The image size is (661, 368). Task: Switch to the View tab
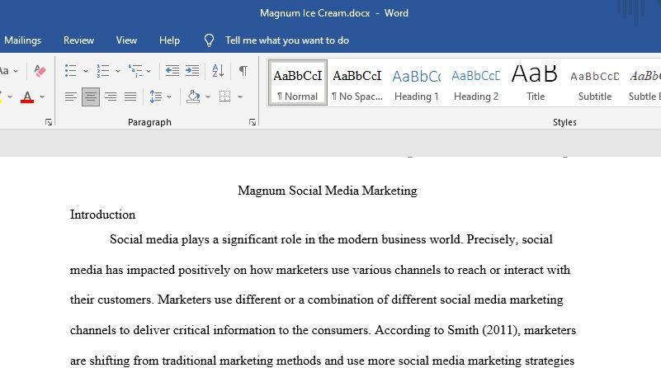(x=126, y=40)
